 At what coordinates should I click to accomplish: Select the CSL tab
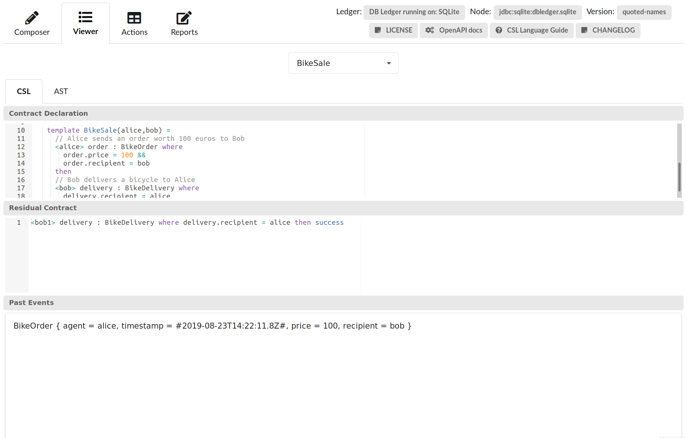click(24, 91)
